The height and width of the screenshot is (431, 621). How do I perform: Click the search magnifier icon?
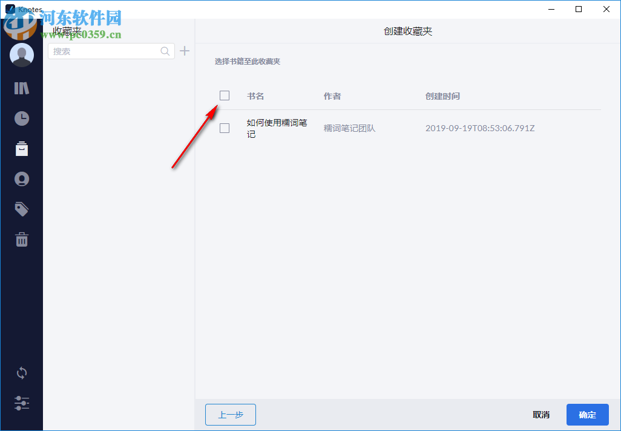coord(165,51)
